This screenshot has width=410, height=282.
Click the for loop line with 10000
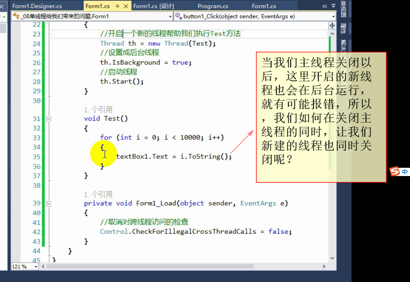162,137
